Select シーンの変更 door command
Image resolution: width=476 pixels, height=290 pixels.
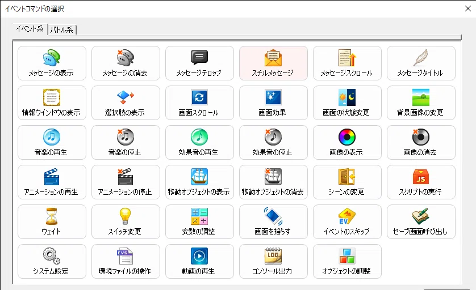click(347, 182)
